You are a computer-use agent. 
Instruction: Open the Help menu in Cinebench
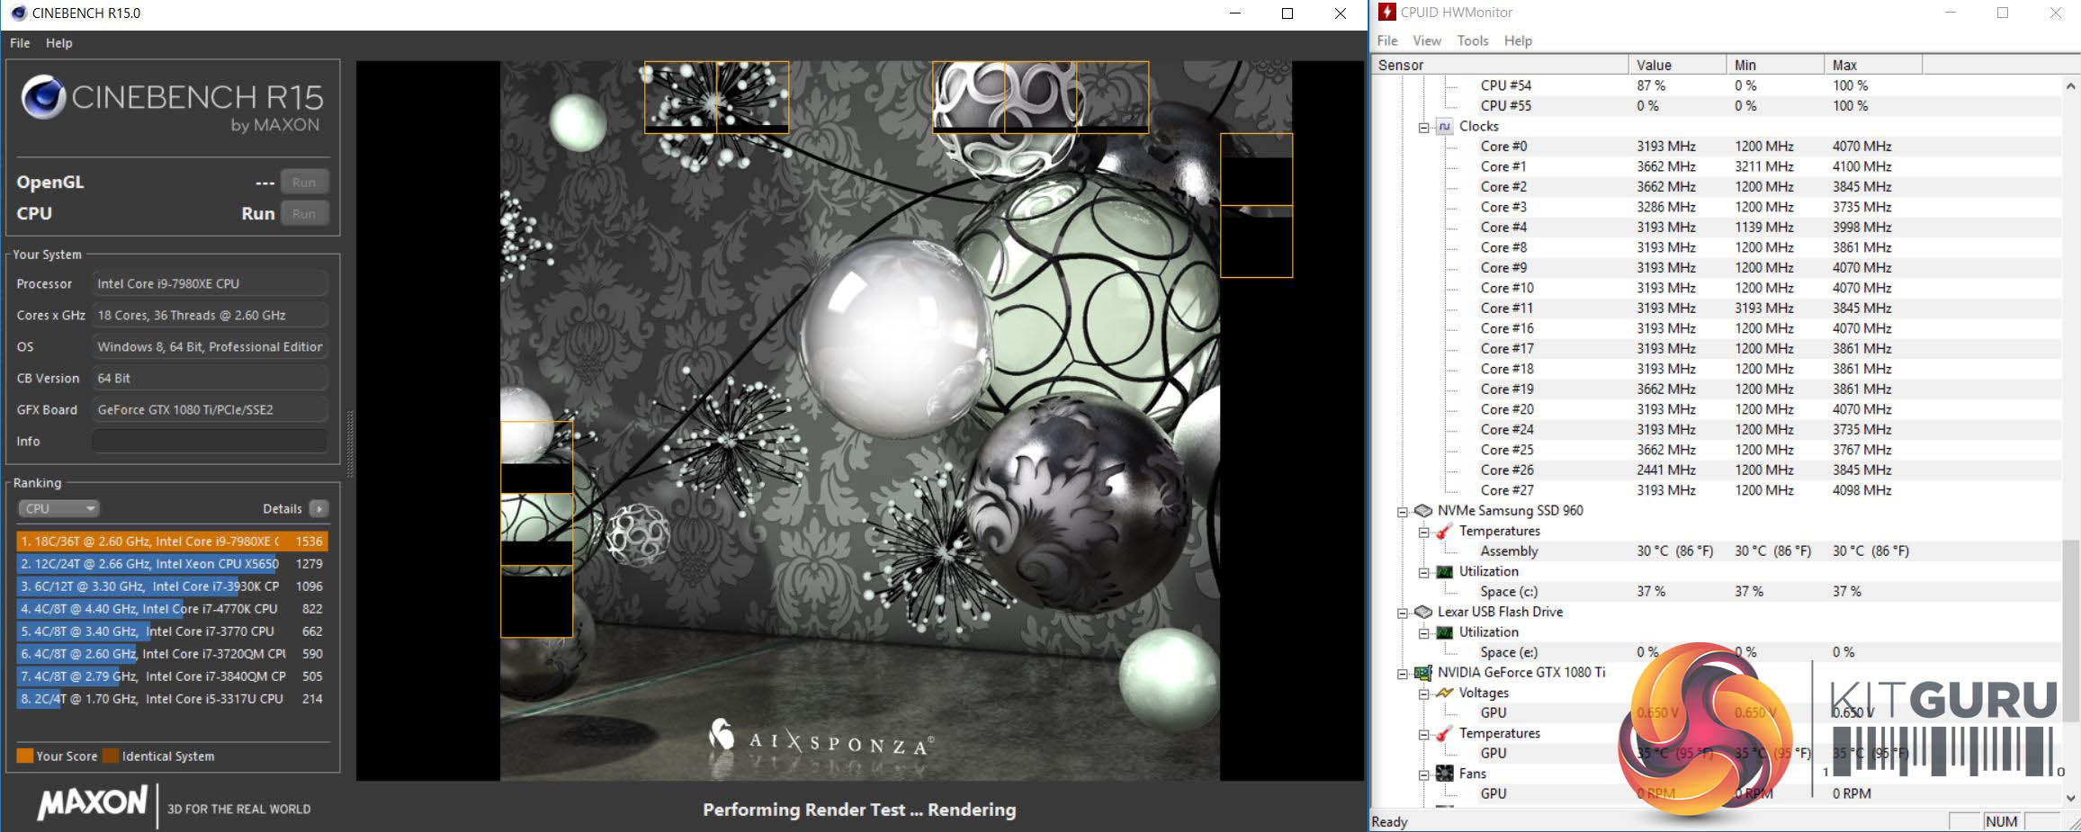59,43
